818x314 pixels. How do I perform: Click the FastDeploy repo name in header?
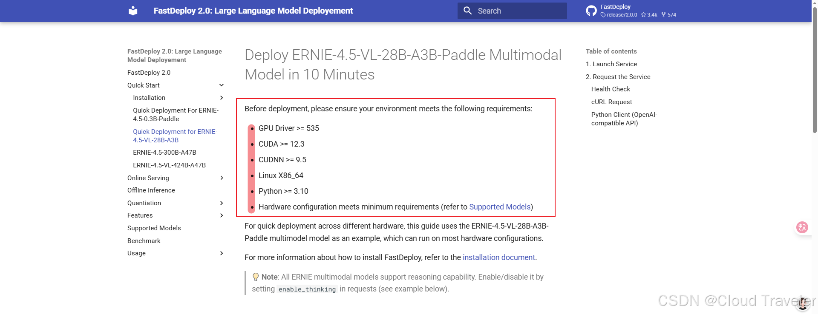click(x=615, y=7)
